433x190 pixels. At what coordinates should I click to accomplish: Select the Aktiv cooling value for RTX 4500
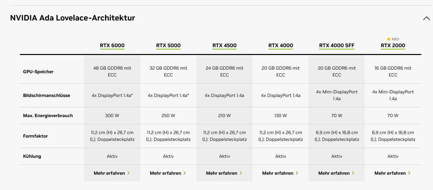pos(224,156)
